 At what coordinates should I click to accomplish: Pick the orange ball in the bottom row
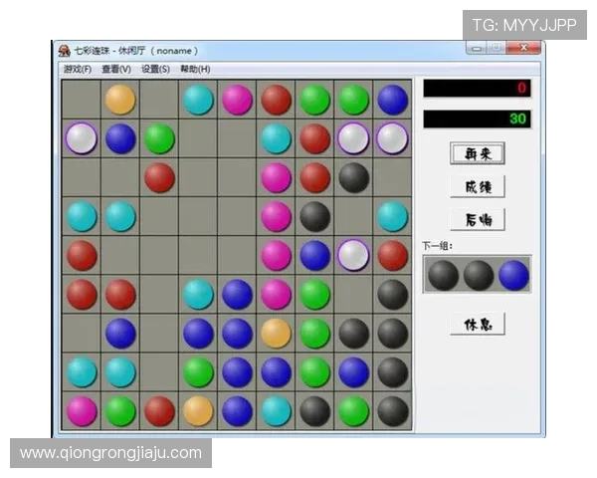point(198,410)
